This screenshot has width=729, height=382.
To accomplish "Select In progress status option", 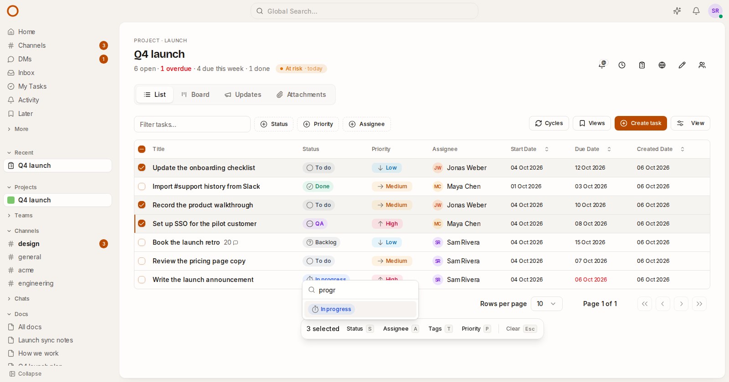I will [x=360, y=309].
